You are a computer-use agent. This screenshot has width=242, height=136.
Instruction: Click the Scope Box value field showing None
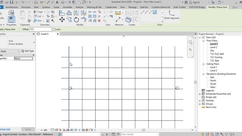tap(23, 59)
